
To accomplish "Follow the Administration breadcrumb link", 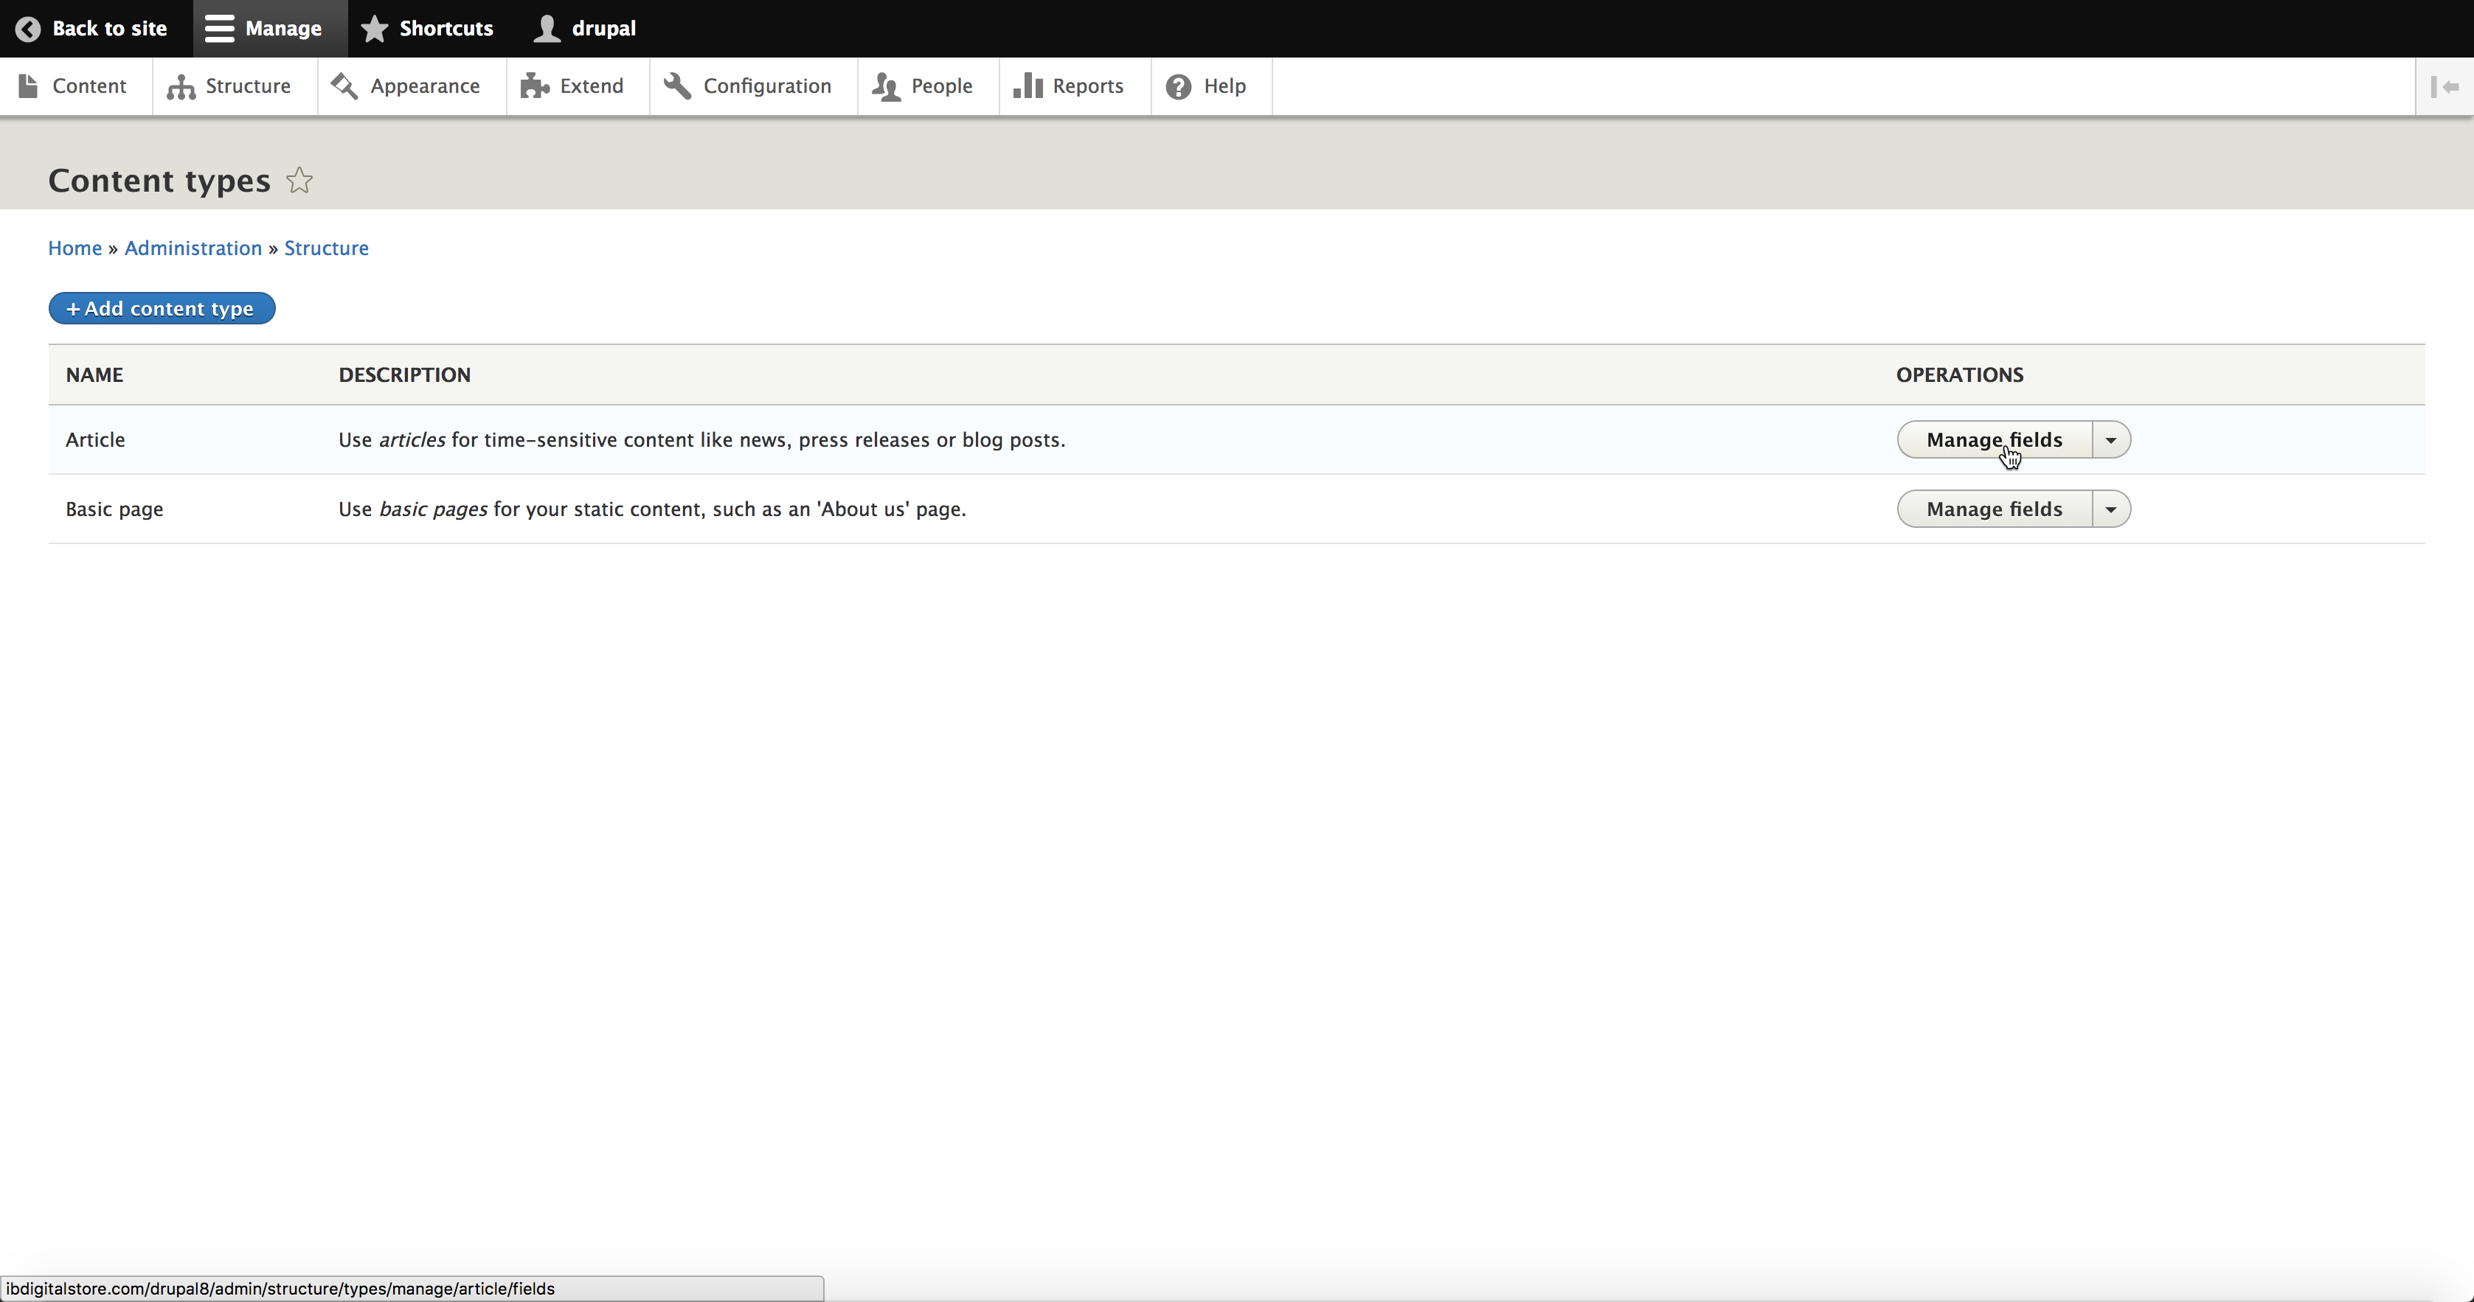I will tap(193, 248).
